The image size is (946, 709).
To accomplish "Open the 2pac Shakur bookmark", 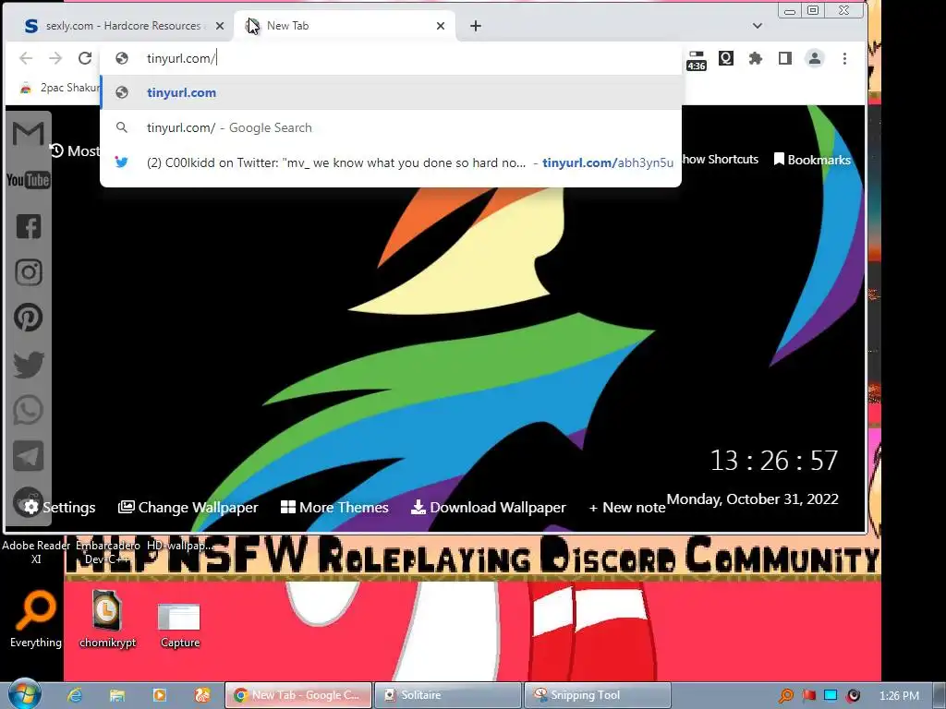I will coord(59,88).
